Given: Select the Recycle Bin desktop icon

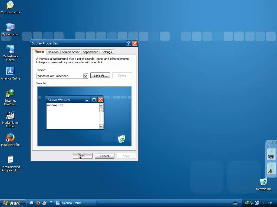Looking at the screenshot, I should pos(263,184).
